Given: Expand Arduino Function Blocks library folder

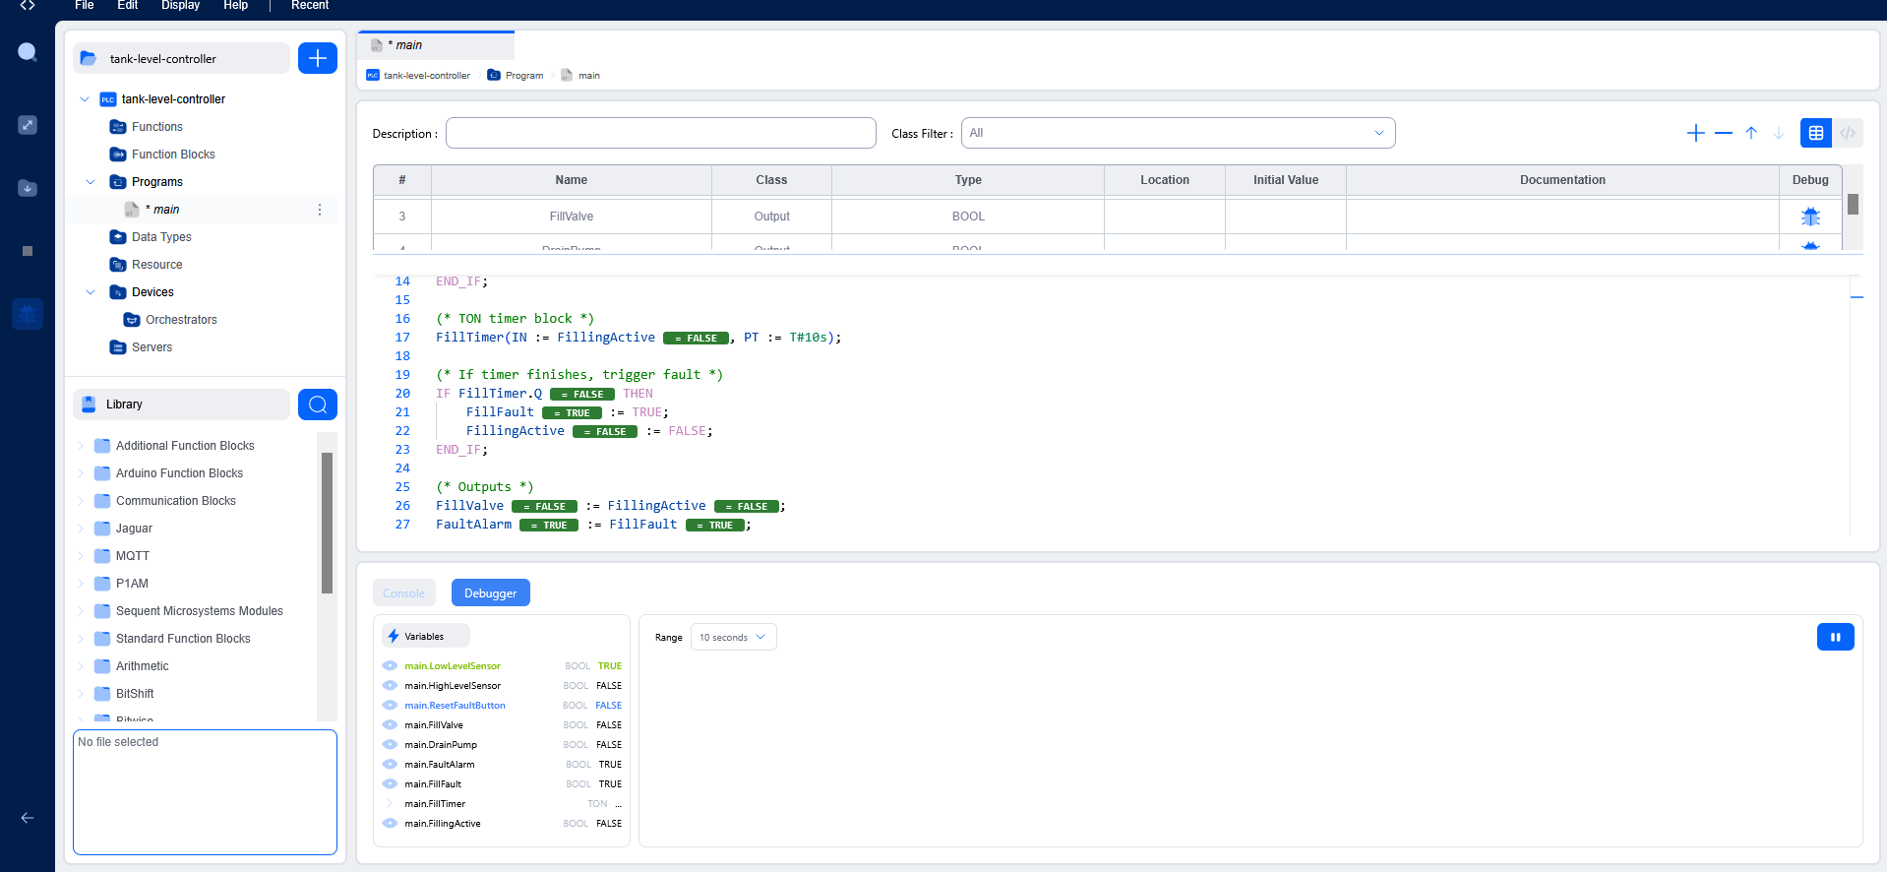Looking at the screenshot, I should click(x=82, y=473).
